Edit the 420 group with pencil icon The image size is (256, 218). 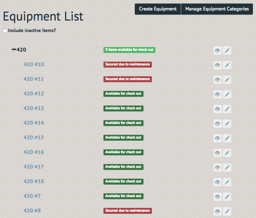point(227,50)
